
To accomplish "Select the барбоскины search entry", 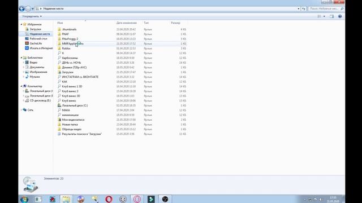I will (70, 58).
